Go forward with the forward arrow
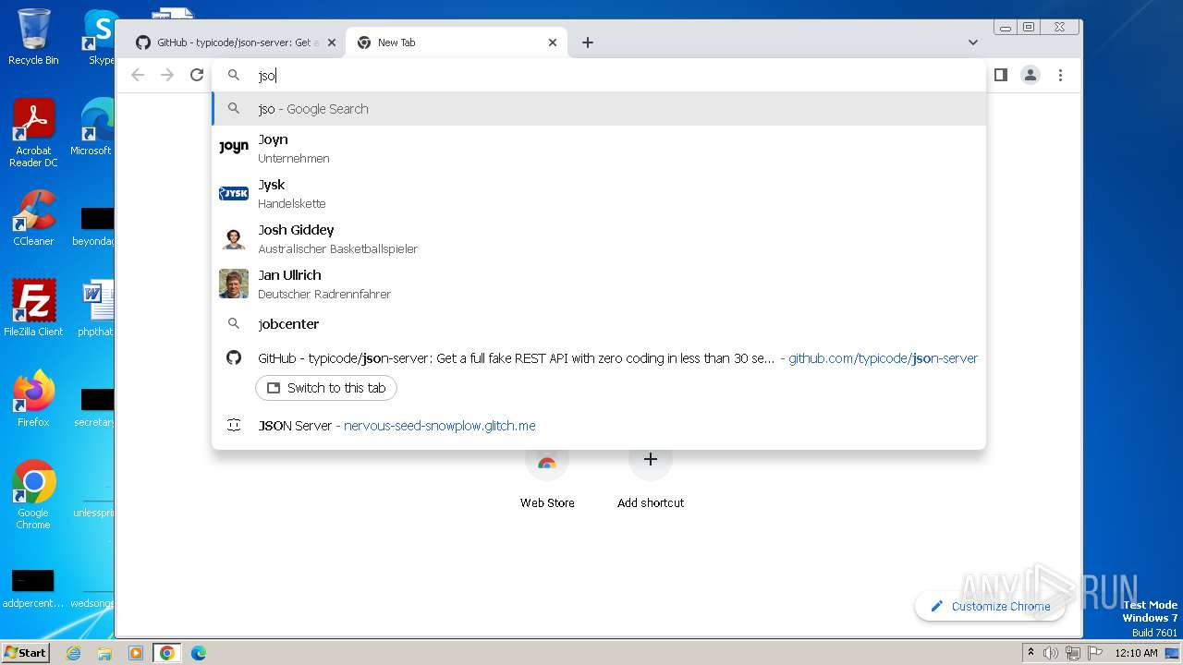 coord(167,75)
